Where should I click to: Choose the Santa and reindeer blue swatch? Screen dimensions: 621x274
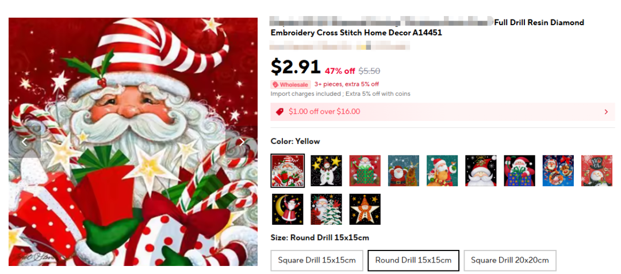pos(404,171)
